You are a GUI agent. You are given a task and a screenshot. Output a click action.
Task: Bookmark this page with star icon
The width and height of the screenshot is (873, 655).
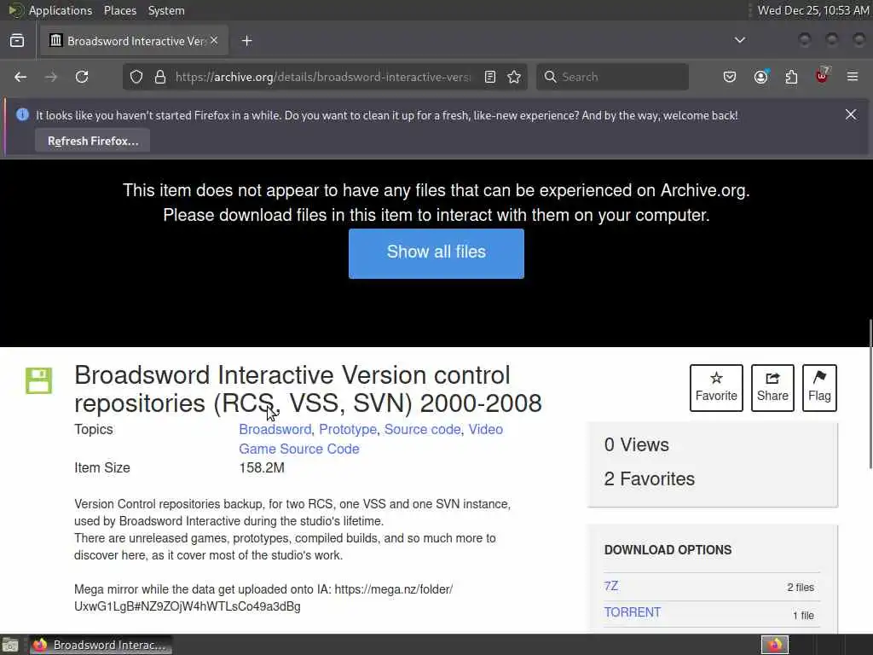[x=514, y=77]
